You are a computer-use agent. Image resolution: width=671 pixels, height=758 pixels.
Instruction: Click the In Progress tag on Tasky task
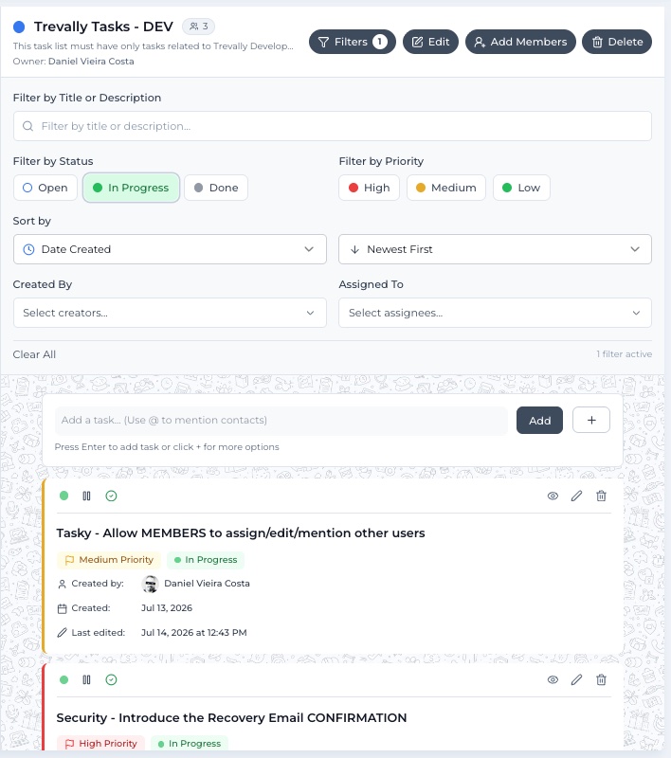[206, 560]
